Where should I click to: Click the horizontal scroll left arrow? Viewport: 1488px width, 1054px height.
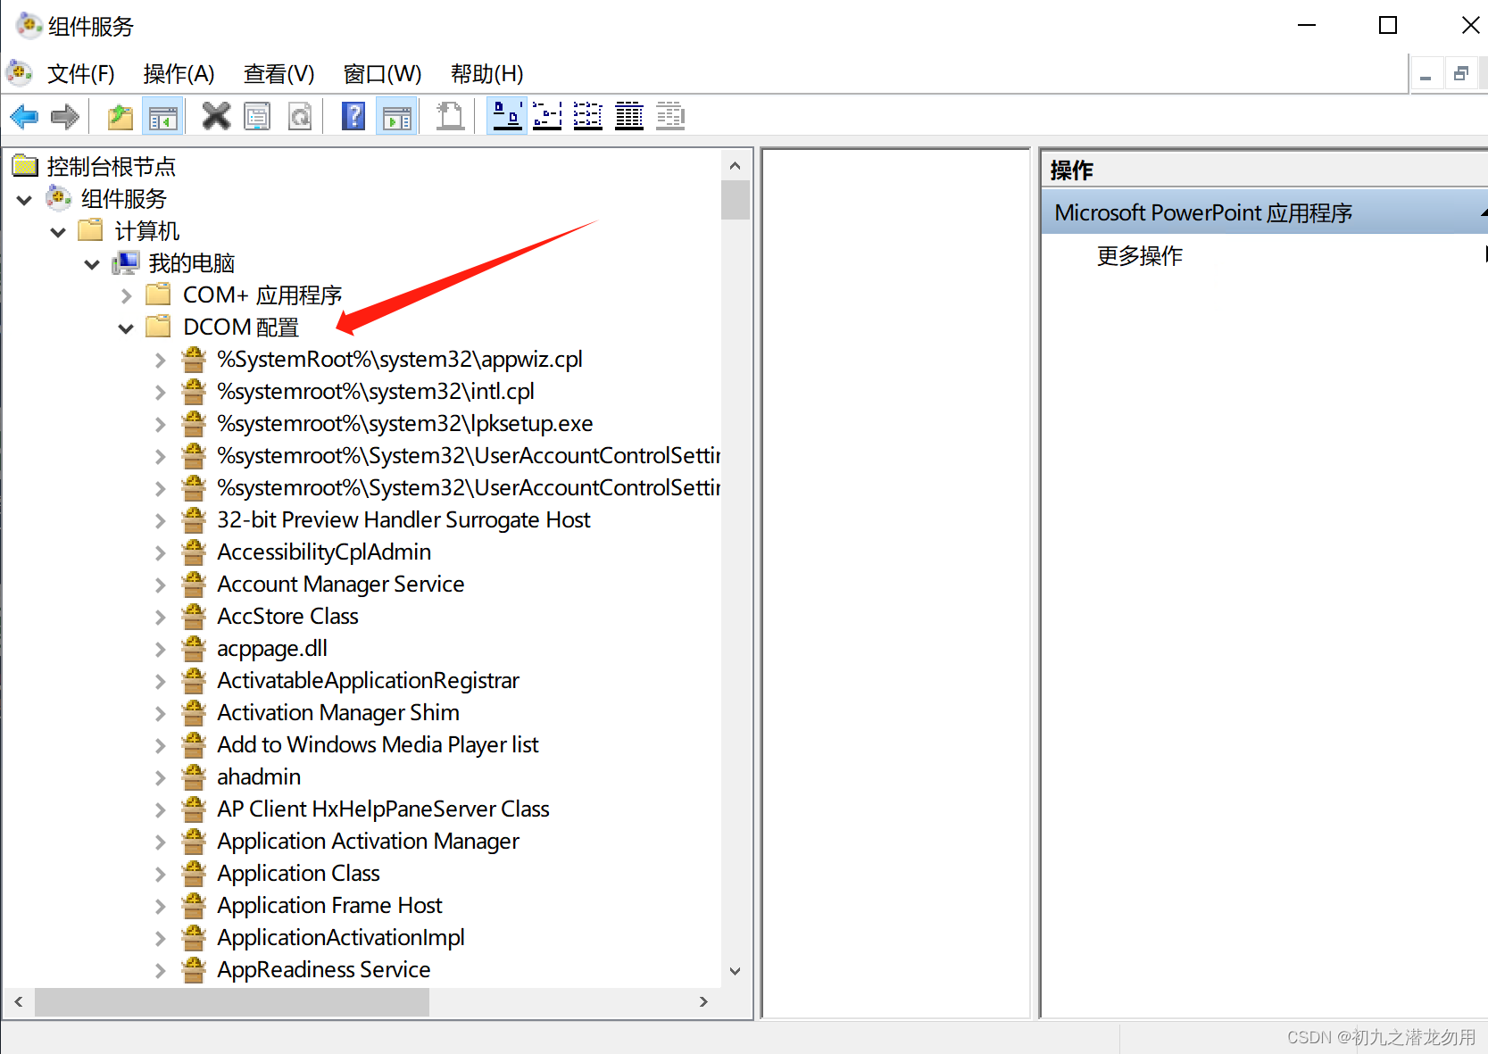(x=19, y=1001)
